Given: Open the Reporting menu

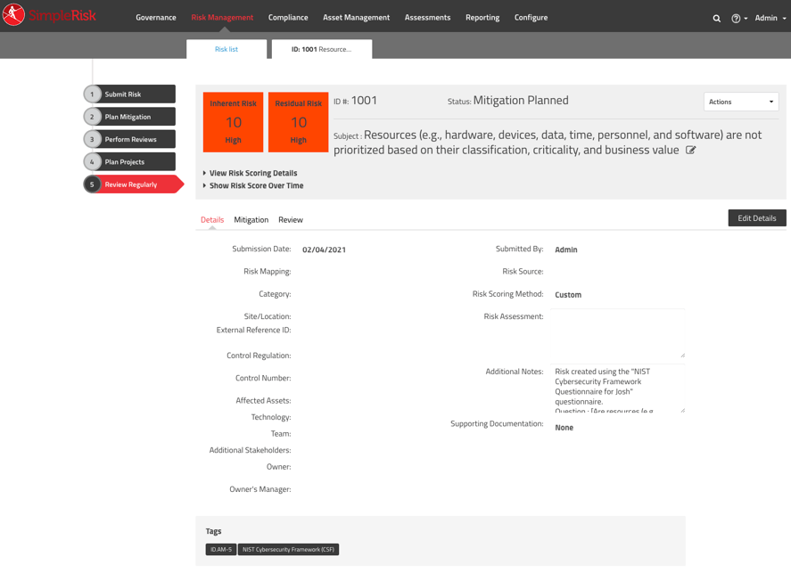Looking at the screenshot, I should 482,17.
